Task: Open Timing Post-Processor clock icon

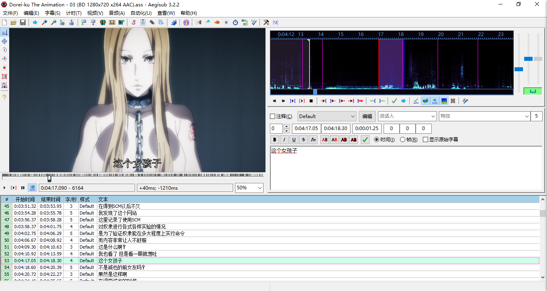Action: [235, 22]
